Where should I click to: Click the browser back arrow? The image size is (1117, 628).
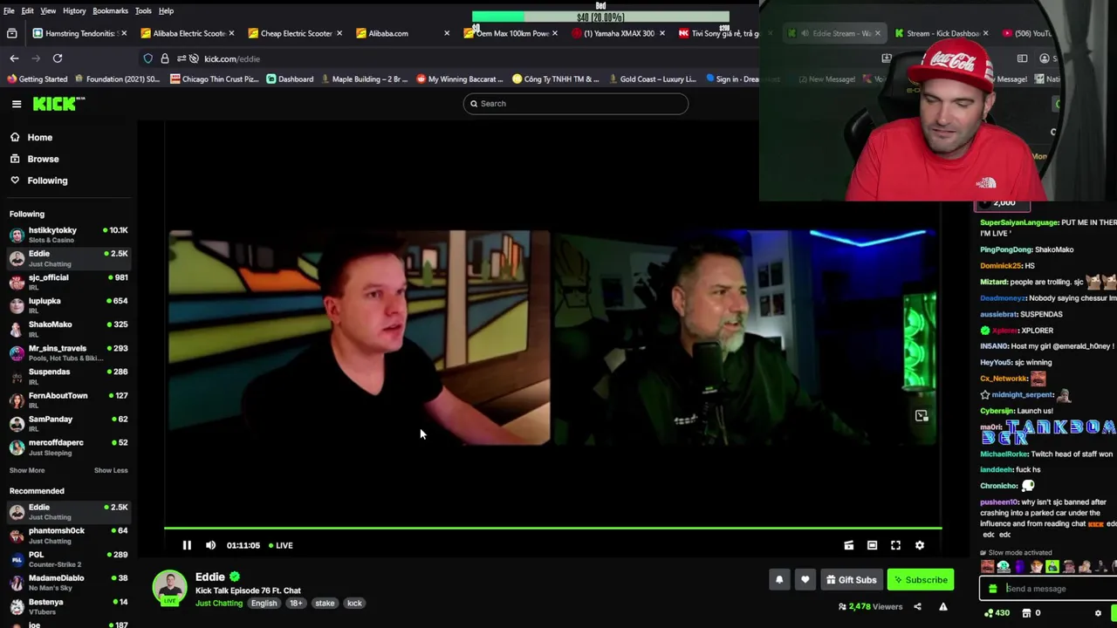click(14, 58)
